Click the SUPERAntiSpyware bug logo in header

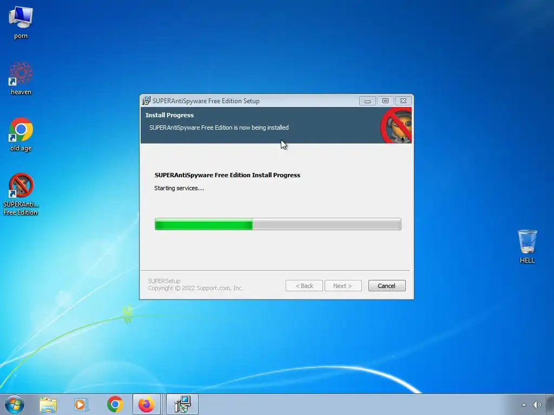[396, 125]
